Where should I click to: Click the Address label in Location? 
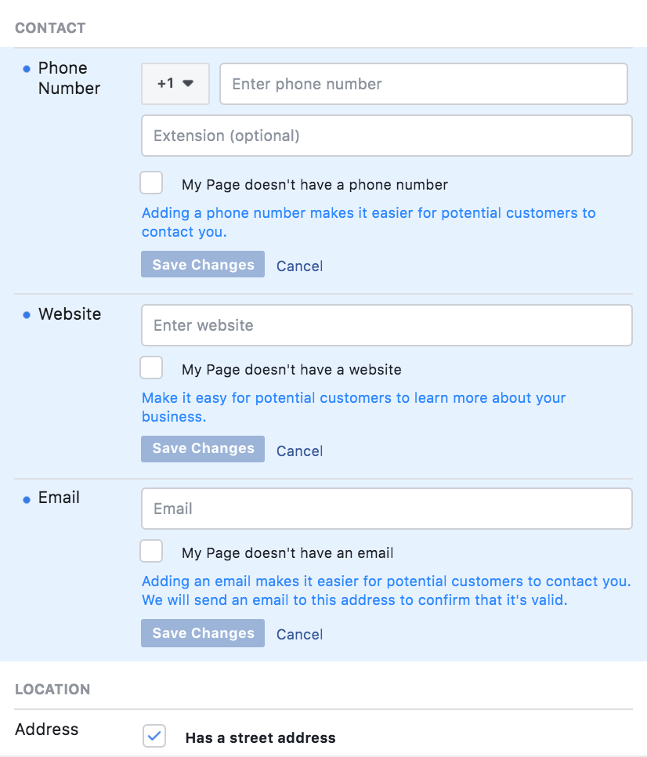point(46,729)
